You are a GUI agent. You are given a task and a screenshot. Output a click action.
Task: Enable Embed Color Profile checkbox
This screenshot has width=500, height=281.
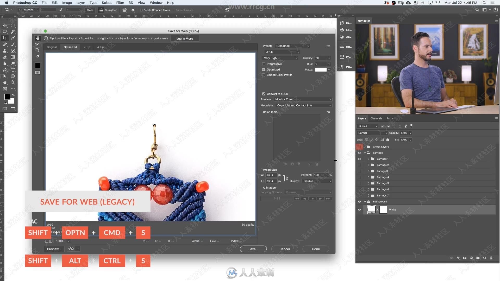[264, 75]
